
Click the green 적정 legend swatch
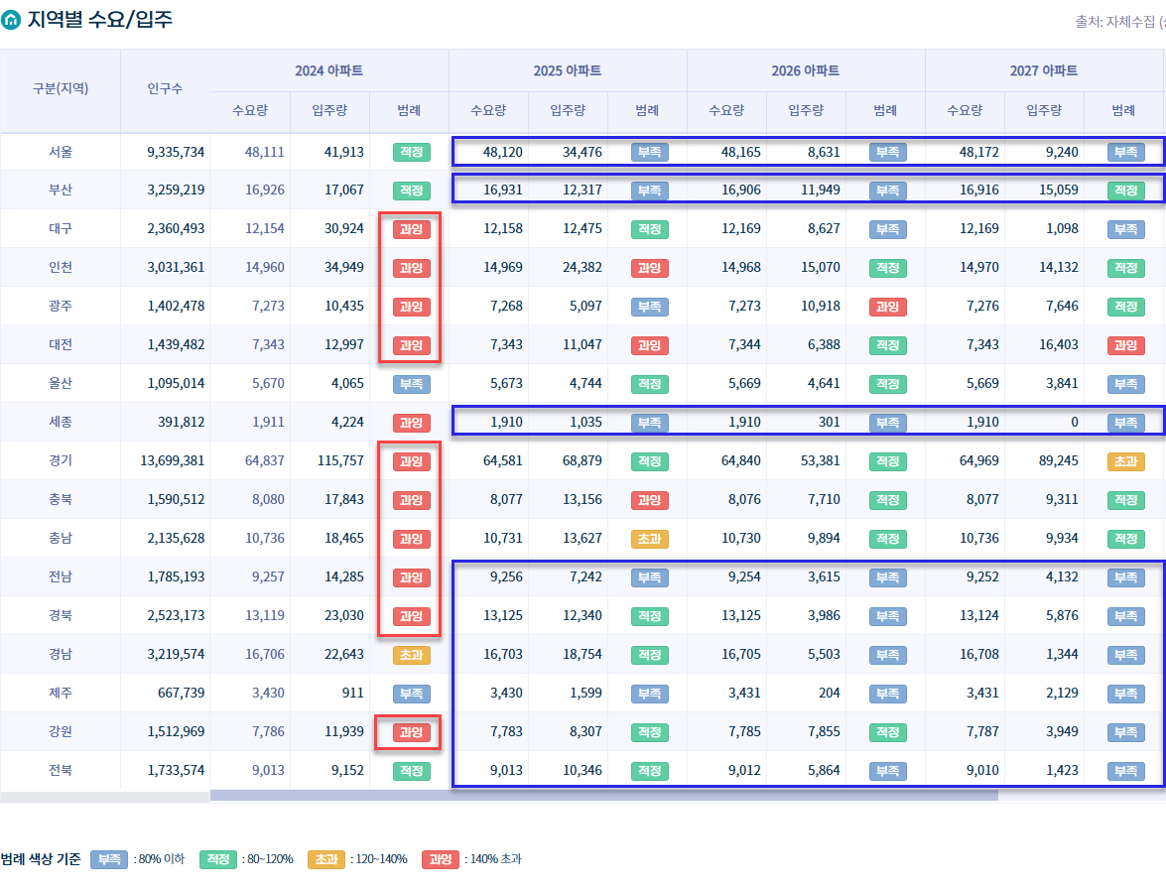click(x=218, y=859)
